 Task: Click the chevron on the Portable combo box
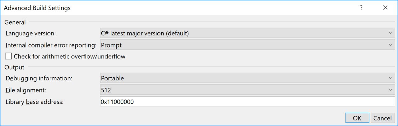click(x=391, y=78)
